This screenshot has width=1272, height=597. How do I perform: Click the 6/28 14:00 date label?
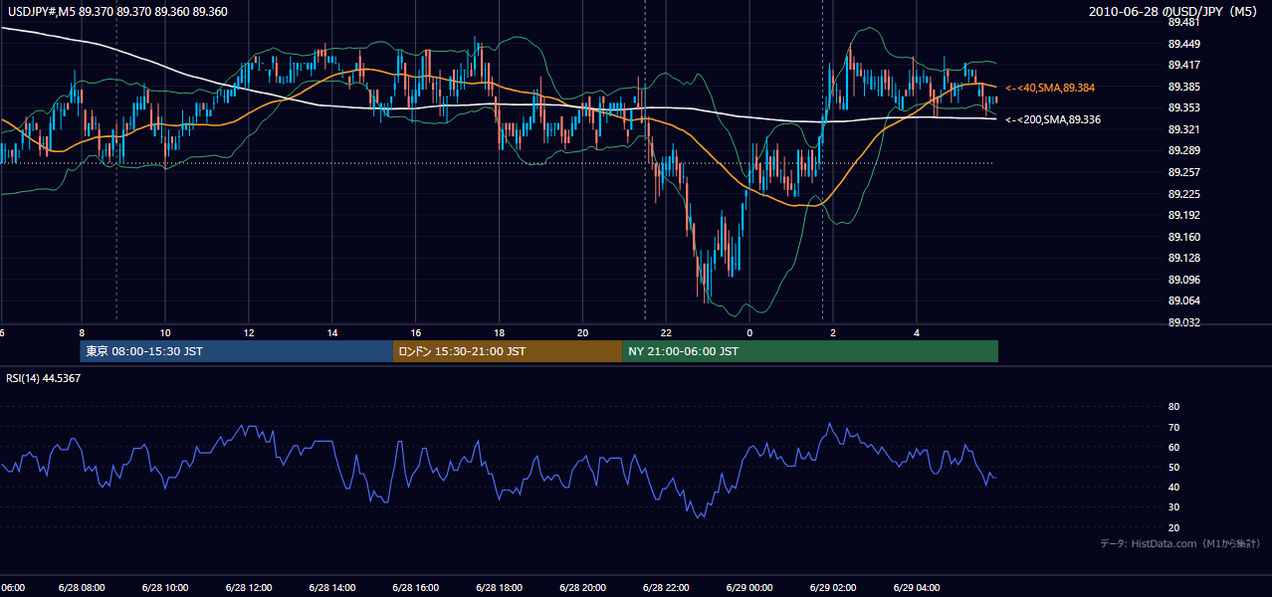click(332, 588)
